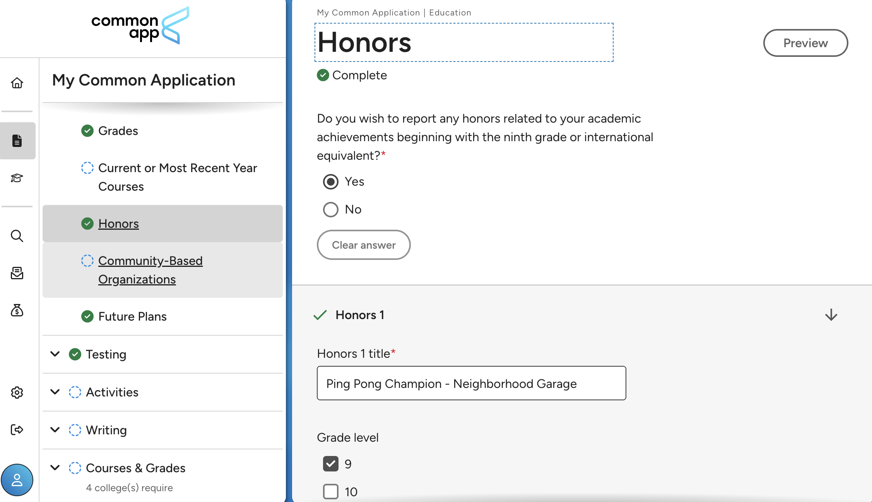Open the Home dashboard icon

[17, 83]
